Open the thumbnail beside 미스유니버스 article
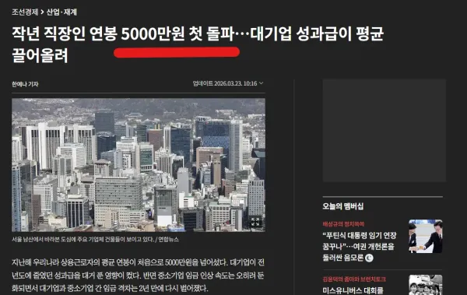 click(x=425, y=285)
